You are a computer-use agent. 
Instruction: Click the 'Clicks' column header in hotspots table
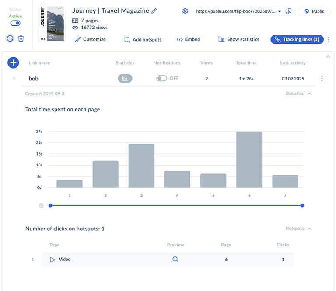click(x=283, y=245)
